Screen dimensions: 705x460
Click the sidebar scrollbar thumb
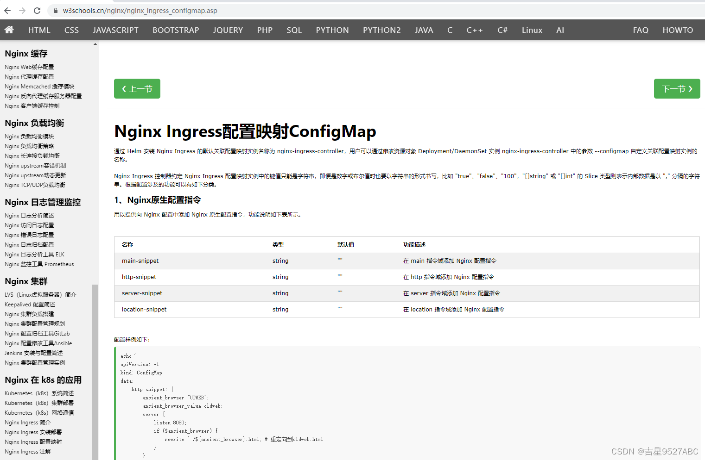coord(95,372)
